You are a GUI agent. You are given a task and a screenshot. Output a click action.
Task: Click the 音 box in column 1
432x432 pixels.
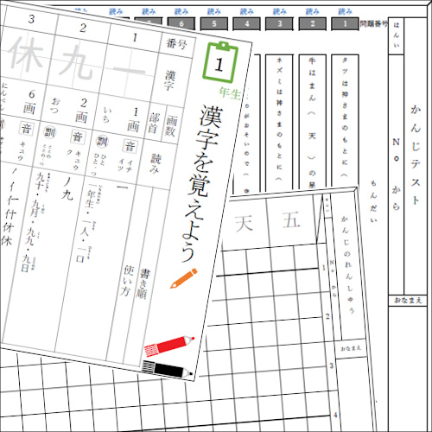[130, 146]
